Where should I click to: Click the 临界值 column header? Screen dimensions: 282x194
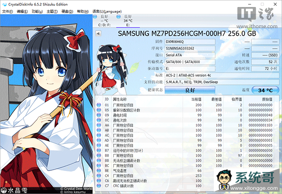(x=237, y=99)
